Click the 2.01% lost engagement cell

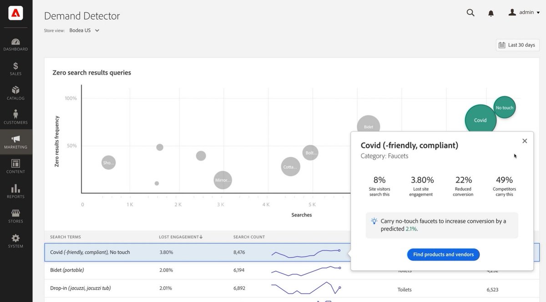tap(166, 288)
